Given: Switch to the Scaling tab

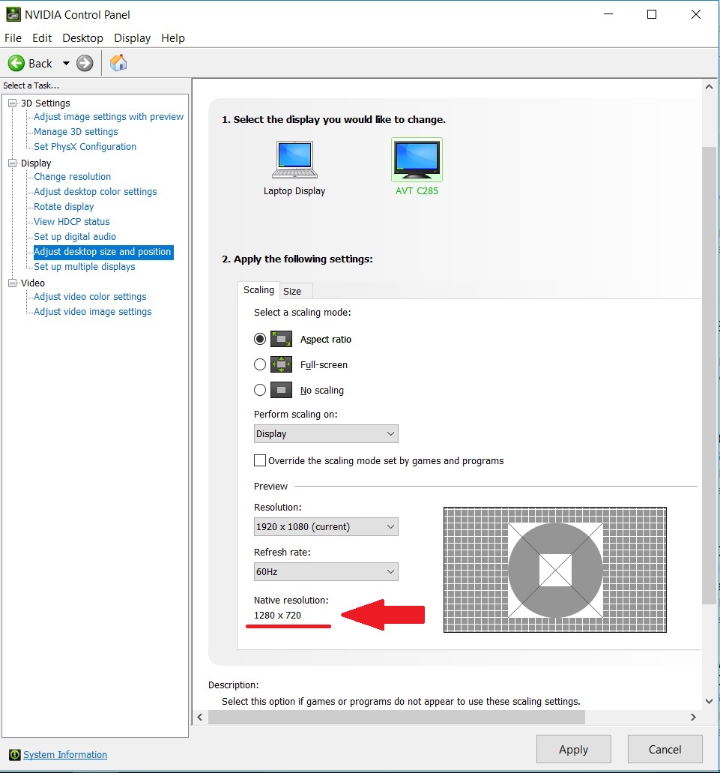Looking at the screenshot, I should (x=258, y=290).
